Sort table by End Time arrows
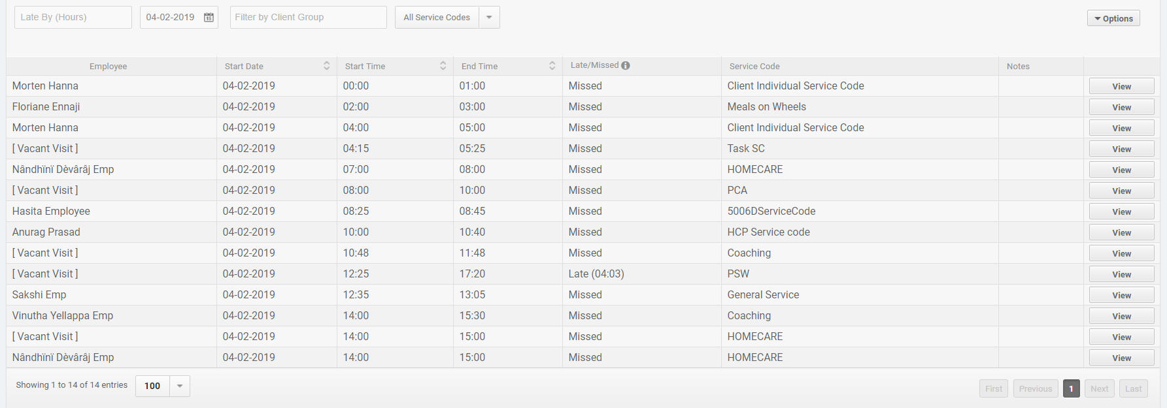 (552, 66)
